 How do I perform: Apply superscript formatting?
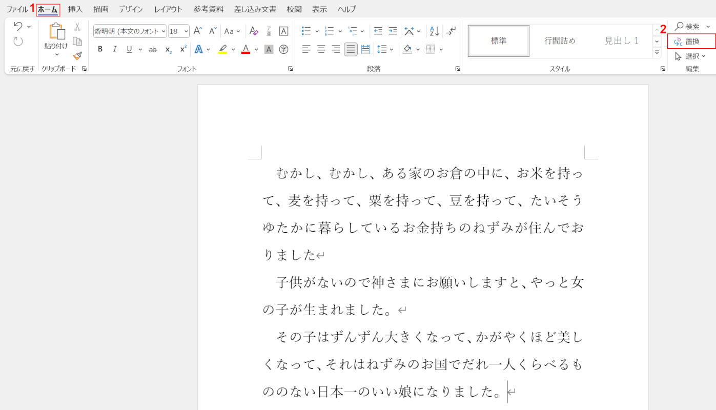[x=183, y=49]
